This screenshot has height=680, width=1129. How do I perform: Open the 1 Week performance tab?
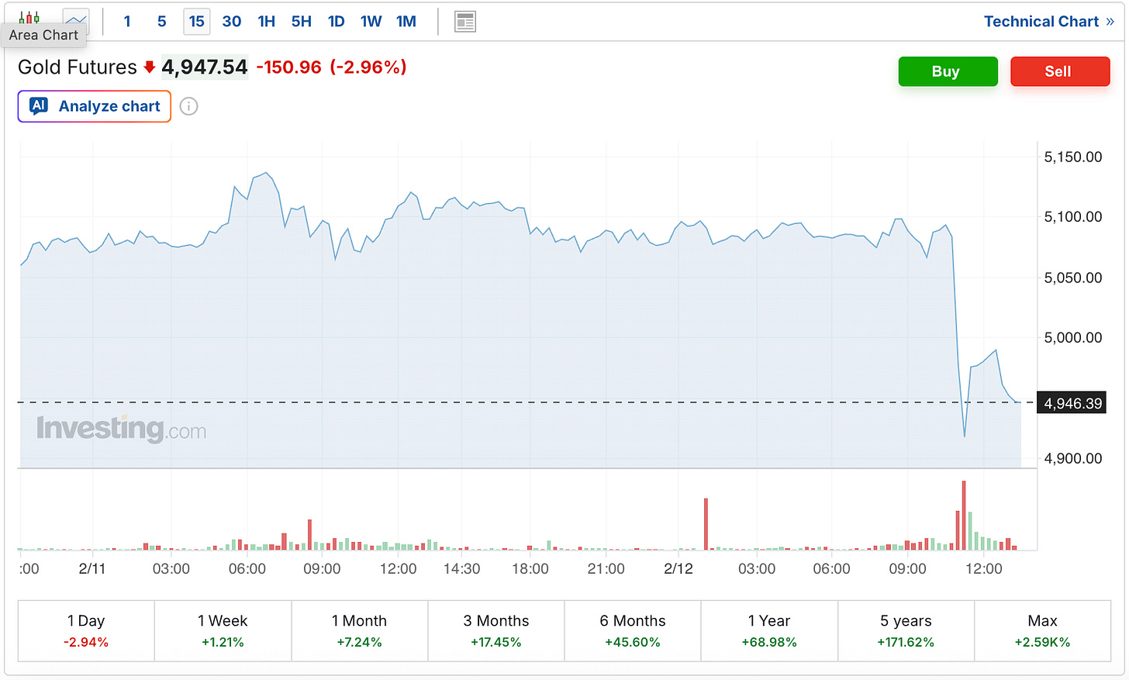pos(223,630)
